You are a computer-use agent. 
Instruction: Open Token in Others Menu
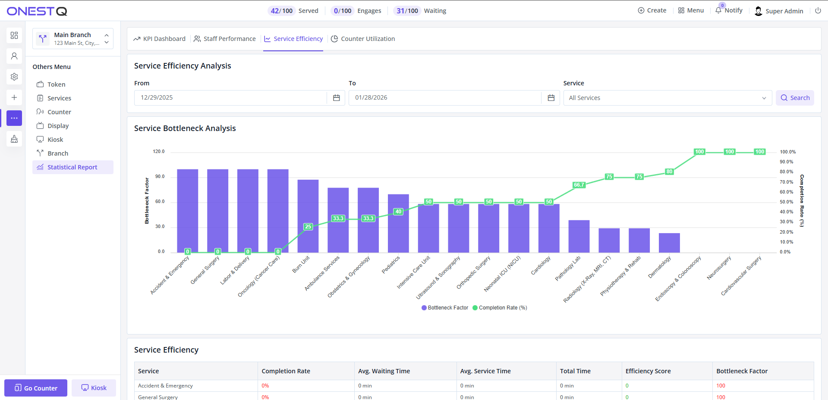[x=73, y=84]
